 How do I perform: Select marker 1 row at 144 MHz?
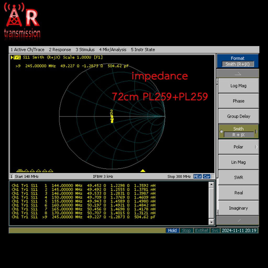(x=83, y=186)
